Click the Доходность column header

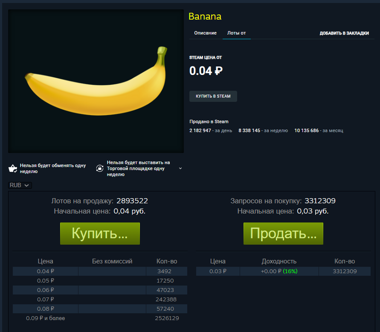pos(279,261)
